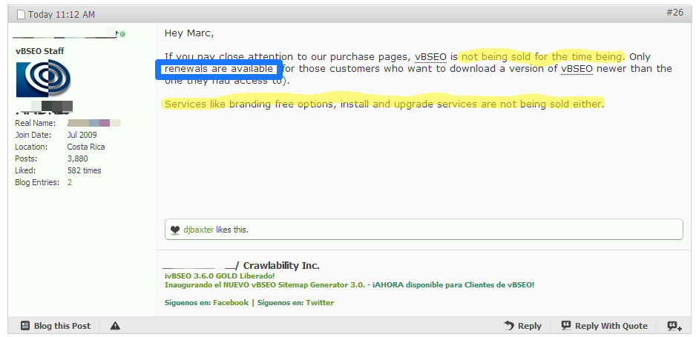696x337 pixels.
Task: Open the vBSEO Staff avatar image
Action: click(44, 79)
